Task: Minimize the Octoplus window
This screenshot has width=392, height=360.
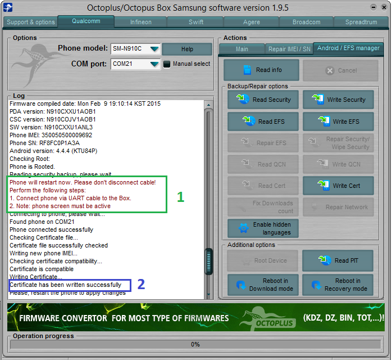Action: point(373,7)
